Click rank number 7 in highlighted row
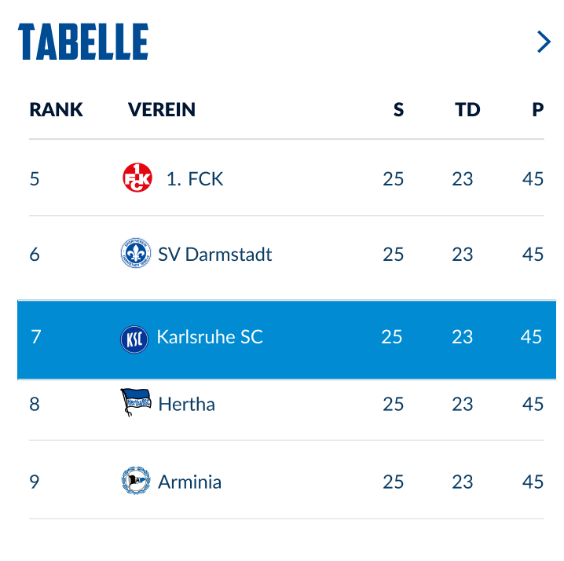Screen dimensions: 564x561 click(36, 337)
